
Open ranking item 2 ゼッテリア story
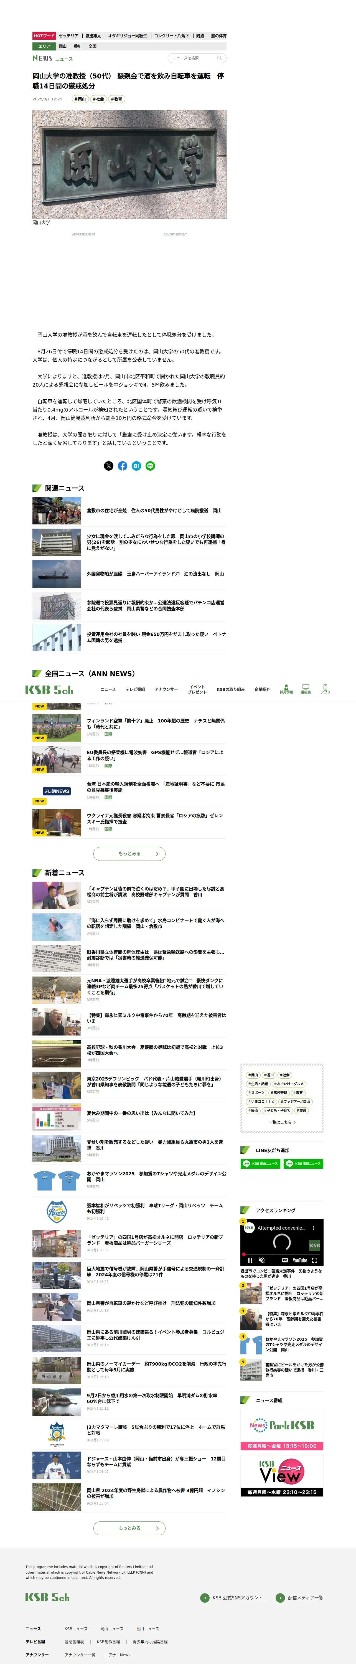click(282, 1294)
